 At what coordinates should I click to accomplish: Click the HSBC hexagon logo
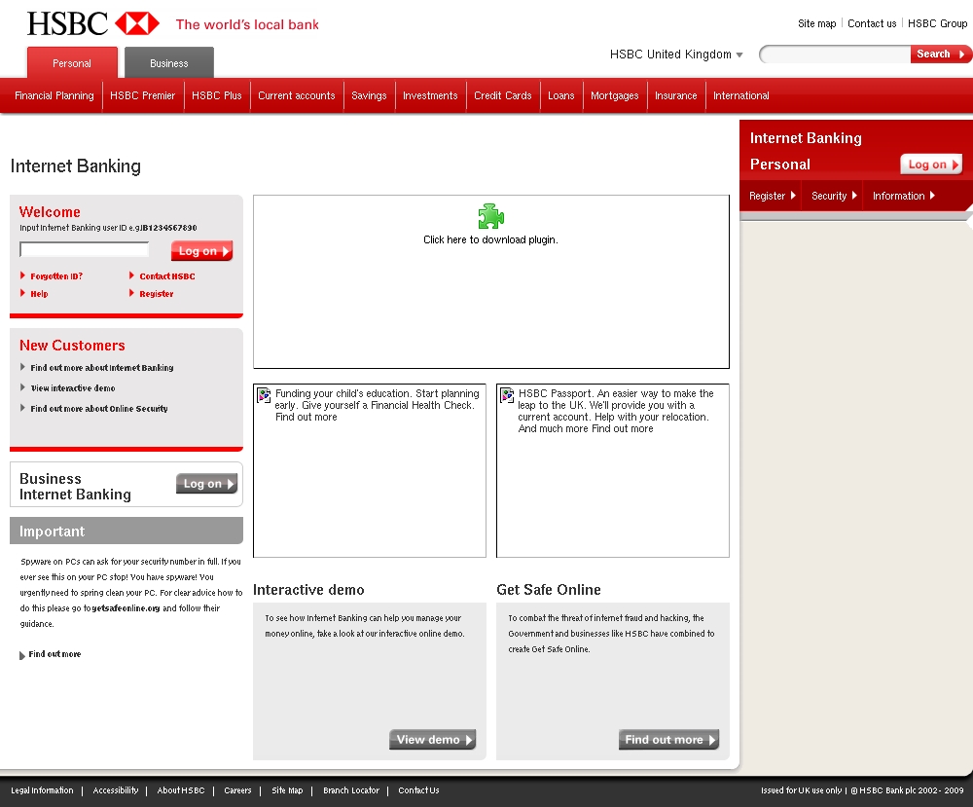point(137,23)
